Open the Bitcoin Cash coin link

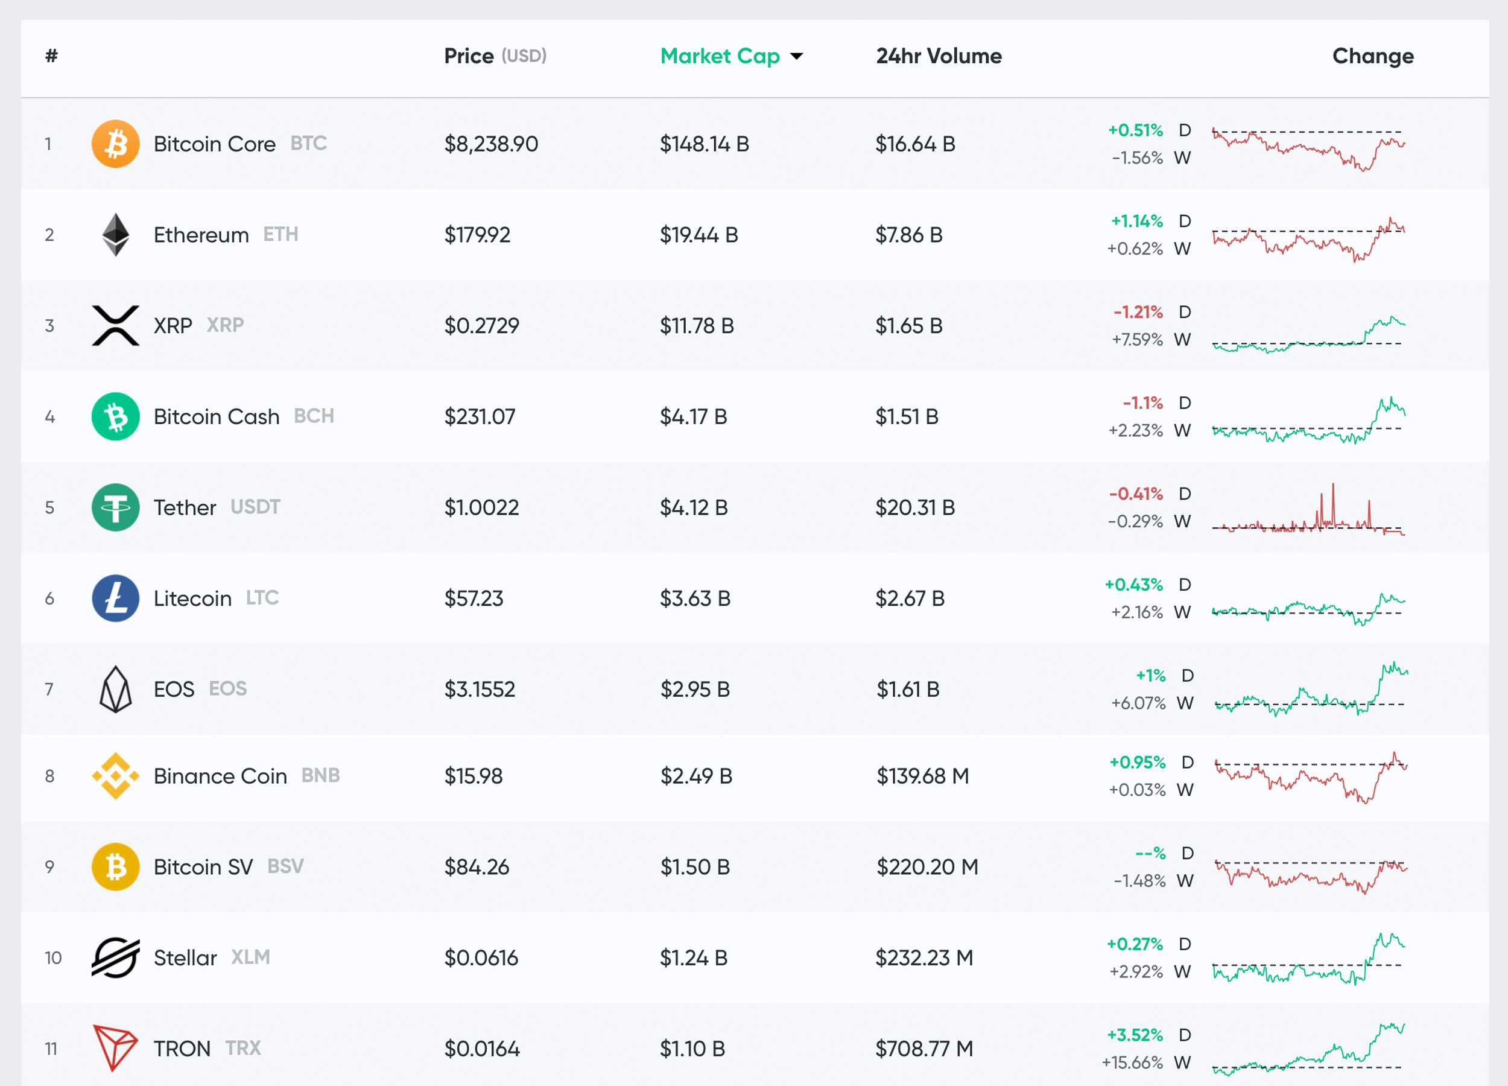(217, 416)
